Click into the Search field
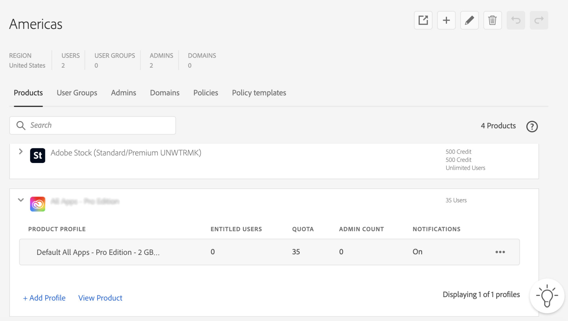The width and height of the screenshot is (568, 321). pyautogui.click(x=93, y=125)
